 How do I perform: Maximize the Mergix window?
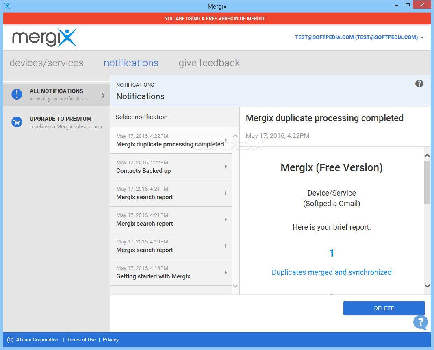tap(408, 5)
